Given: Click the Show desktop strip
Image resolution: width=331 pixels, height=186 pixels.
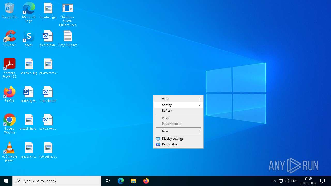Looking at the screenshot, I should pyautogui.click(x=330, y=181).
